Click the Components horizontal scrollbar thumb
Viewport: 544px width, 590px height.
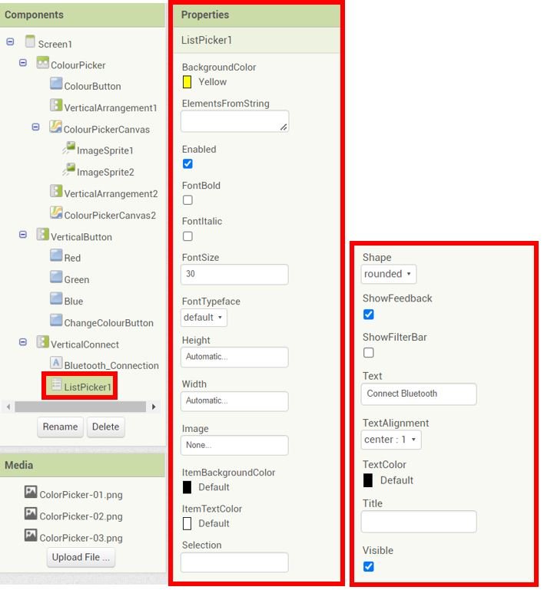pos(80,407)
